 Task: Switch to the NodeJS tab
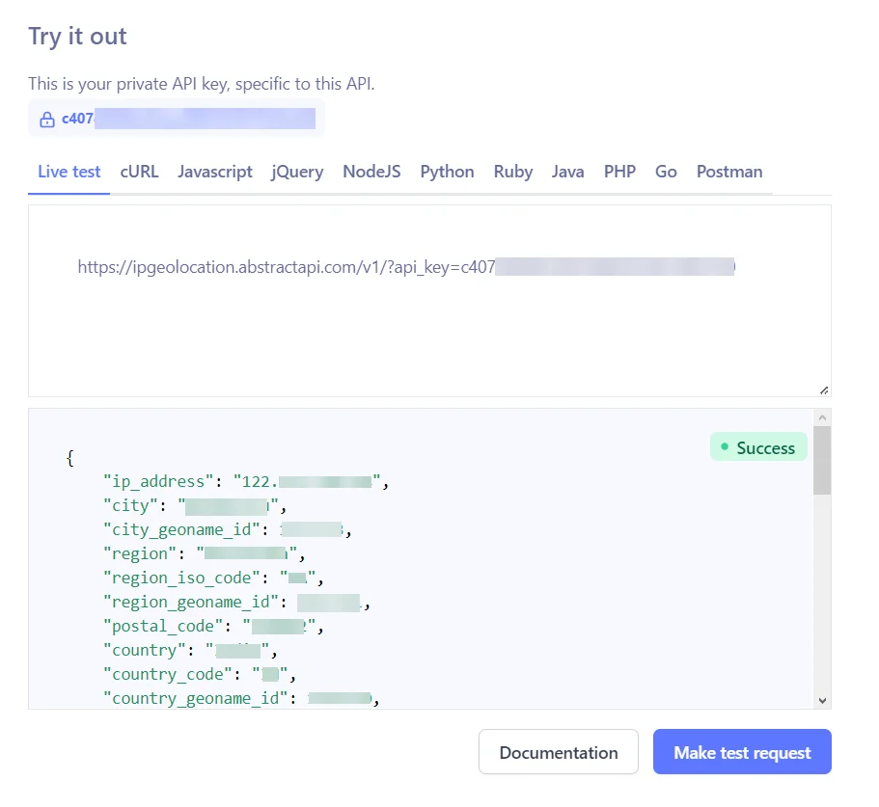point(371,172)
